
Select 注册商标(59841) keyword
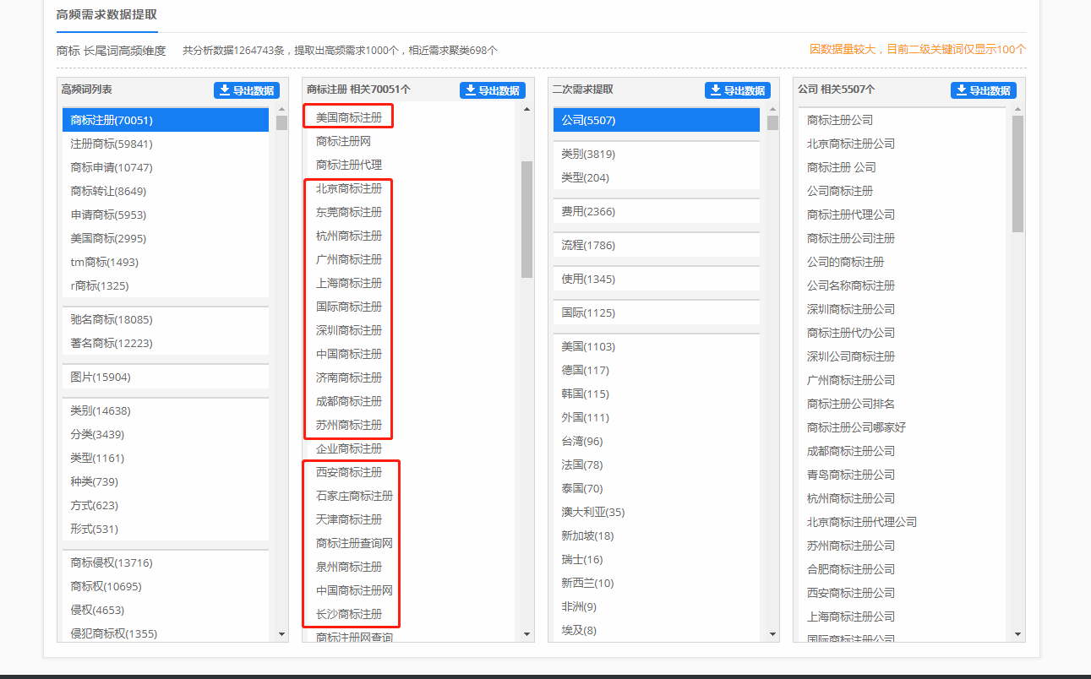(112, 144)
